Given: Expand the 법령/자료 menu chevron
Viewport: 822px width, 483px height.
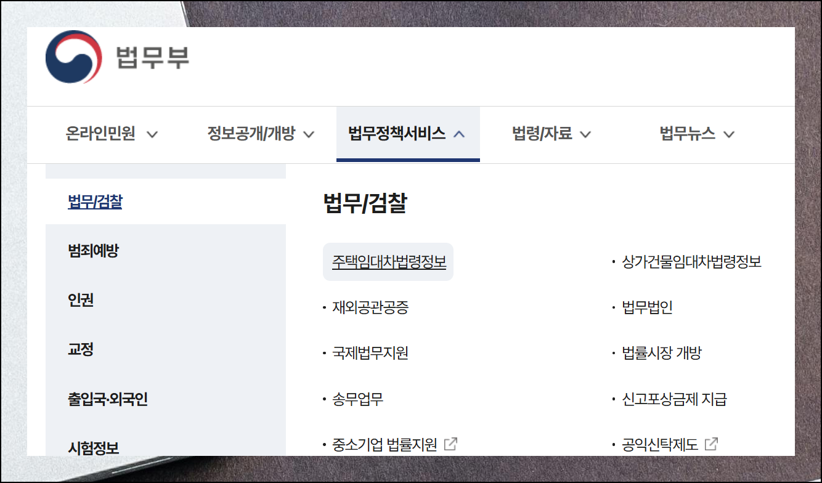Looking at the screenshot, I should click(585, 134).
